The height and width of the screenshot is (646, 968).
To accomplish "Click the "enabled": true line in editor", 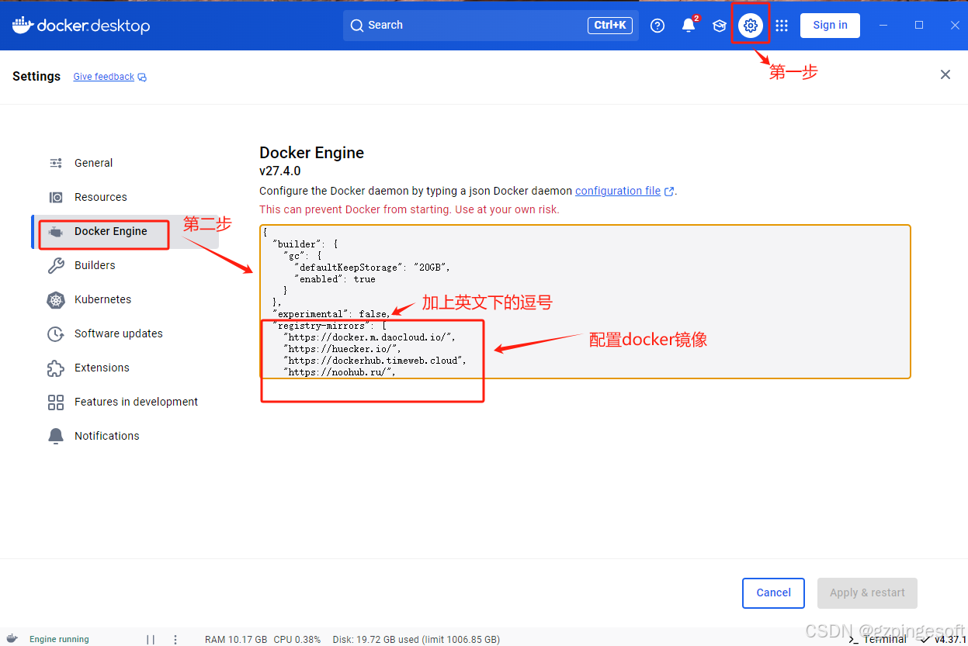I will 335,278.
